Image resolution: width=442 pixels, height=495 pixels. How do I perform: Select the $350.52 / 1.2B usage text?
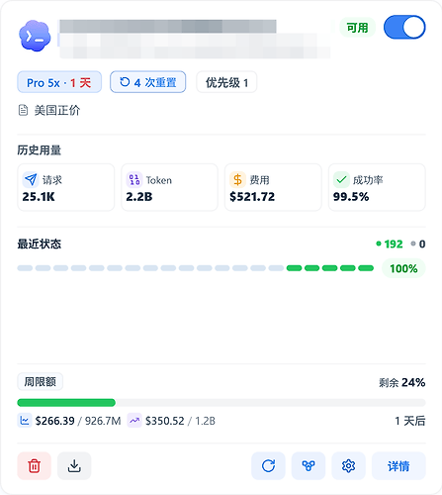[x=180, y=421]
